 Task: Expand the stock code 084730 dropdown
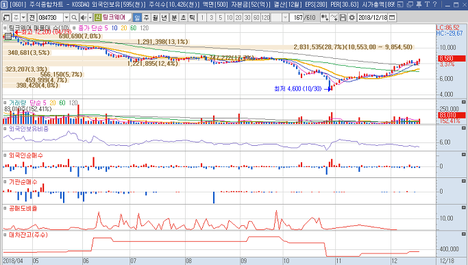click(x=66, y=18)
